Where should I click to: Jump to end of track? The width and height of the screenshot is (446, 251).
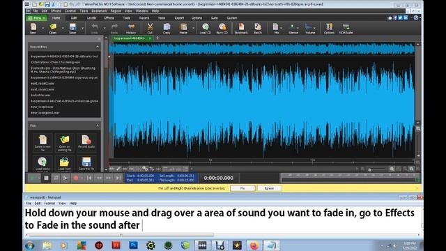point(118,178)
